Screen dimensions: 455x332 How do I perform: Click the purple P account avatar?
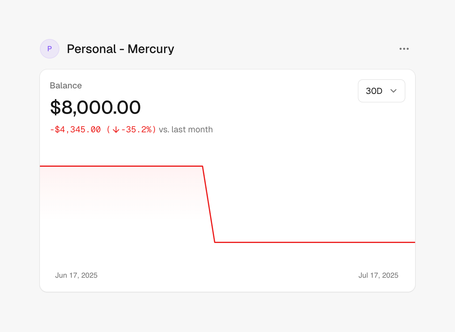[x=50, y=49]
